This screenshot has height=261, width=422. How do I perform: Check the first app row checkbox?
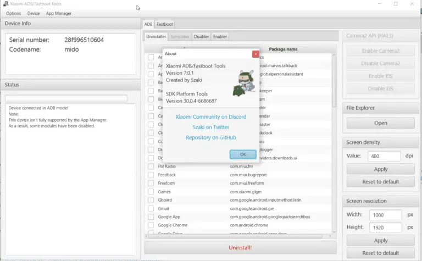pyautogui.click(x=151, y=57)
